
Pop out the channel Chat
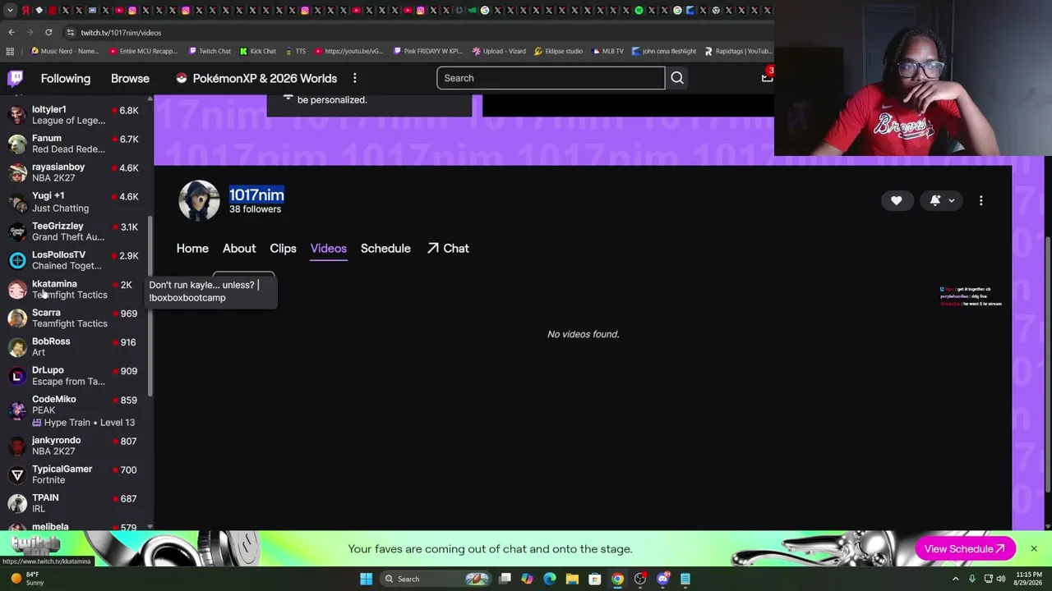pos(448,248)
